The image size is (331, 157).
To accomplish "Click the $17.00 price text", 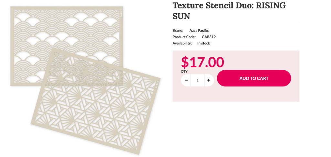I will tap(202, 62).
